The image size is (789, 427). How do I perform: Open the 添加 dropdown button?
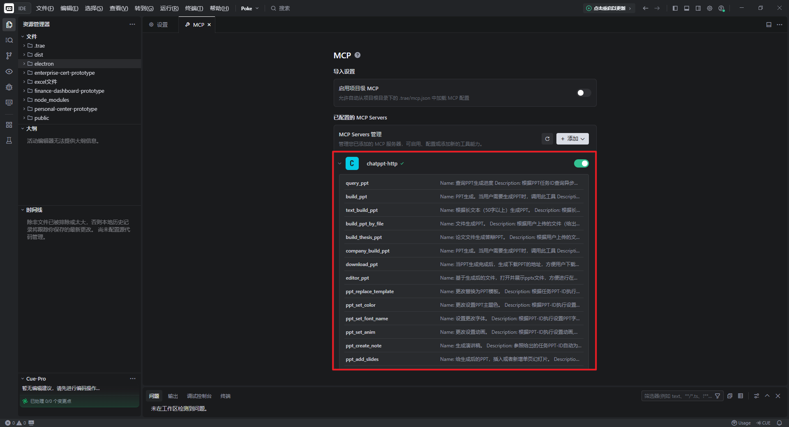pyautogui.click(x=572, y=139)
